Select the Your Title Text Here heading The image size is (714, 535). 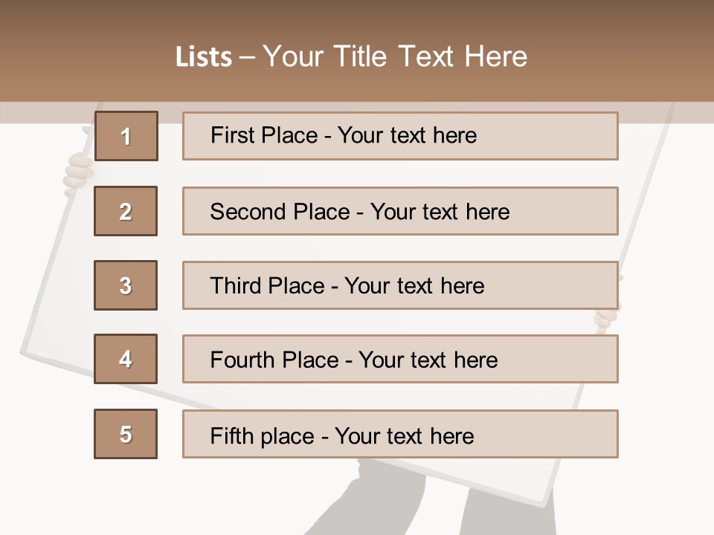tap(395, 56)
